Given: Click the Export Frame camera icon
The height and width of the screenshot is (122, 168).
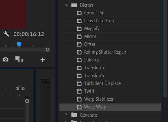Looking at the screenshot, I should pyautogui.click(x=5, y=59).
